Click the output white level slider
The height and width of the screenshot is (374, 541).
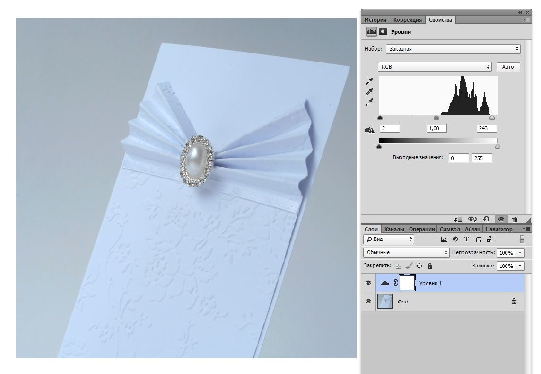497,146
